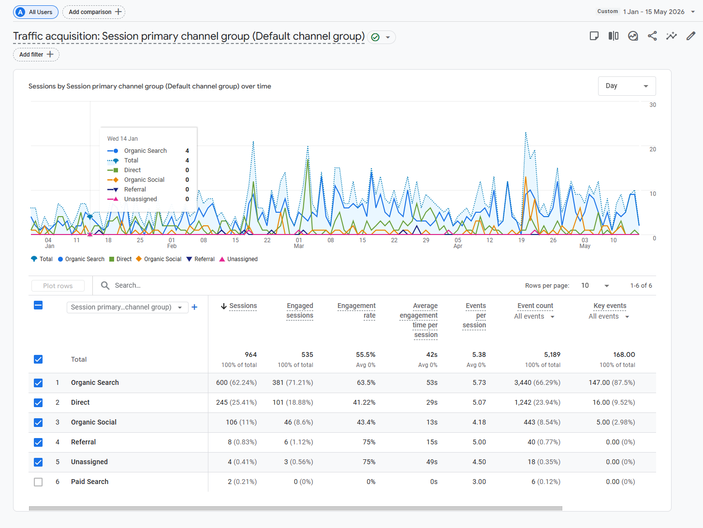Click the customize report note icon
Image resolution: width=703 pixels, height=528 pixels.
tap(594, 36)
